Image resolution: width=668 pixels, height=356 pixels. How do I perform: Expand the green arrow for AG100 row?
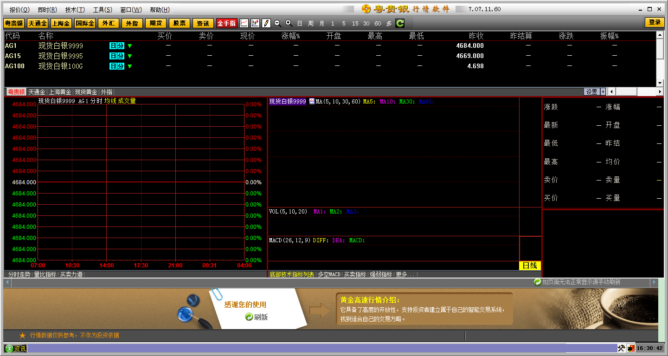click(x=130, y=66)
